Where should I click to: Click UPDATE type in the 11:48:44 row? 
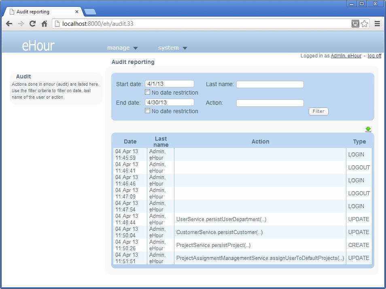(358, 219)
